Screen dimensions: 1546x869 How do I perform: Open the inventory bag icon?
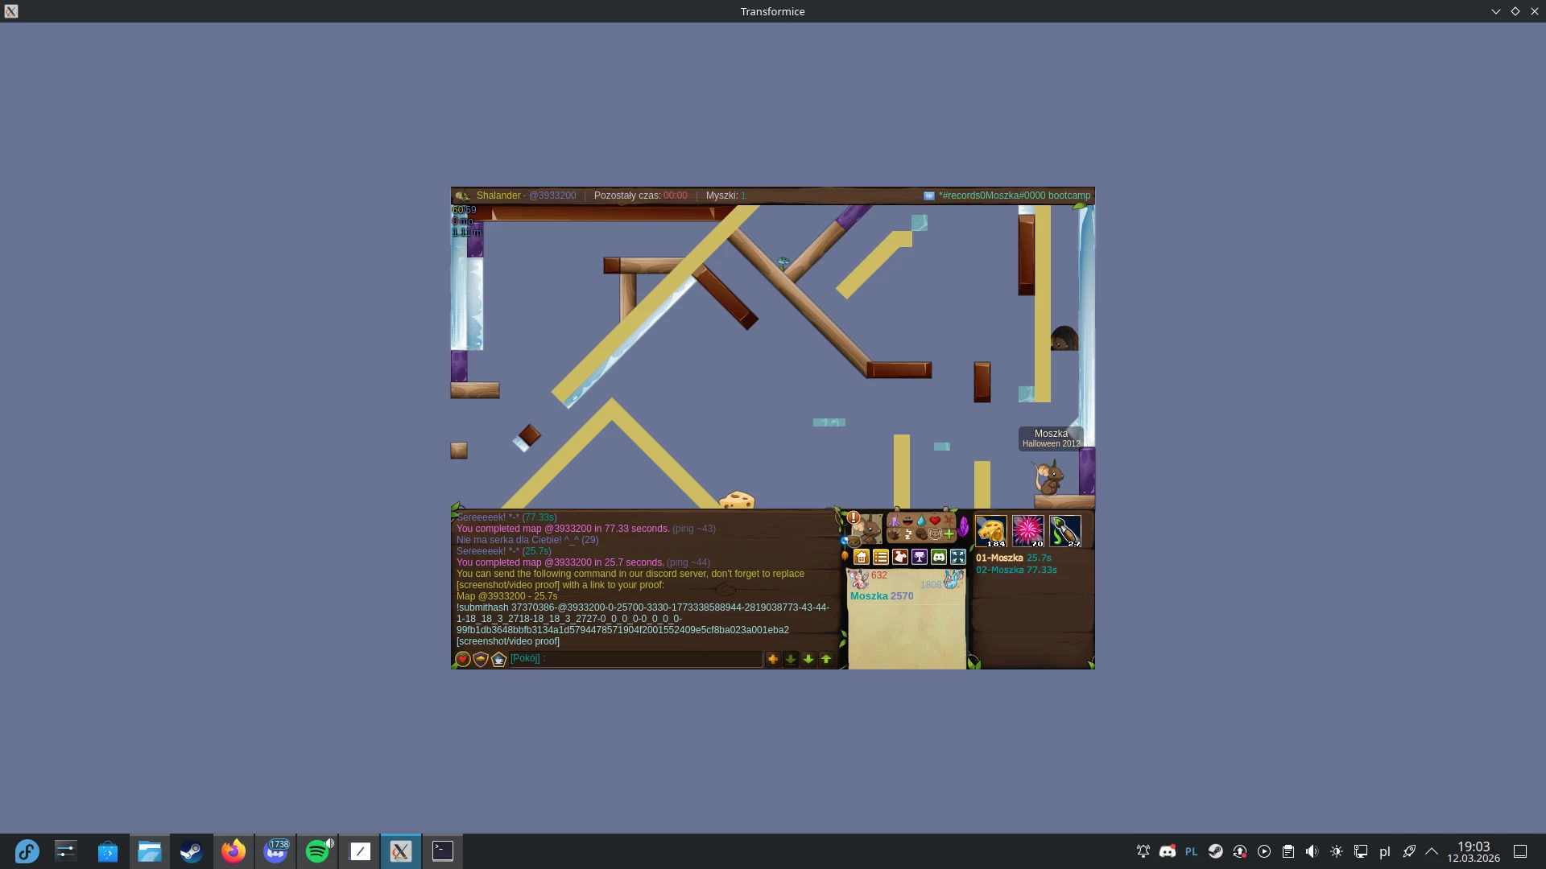(854, 542)
